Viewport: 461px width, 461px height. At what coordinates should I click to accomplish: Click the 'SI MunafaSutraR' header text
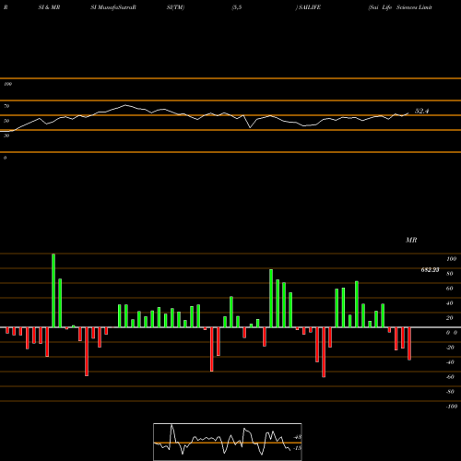(113, 7)
